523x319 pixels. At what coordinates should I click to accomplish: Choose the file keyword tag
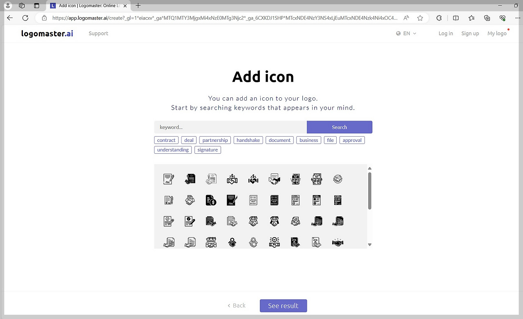330,140
